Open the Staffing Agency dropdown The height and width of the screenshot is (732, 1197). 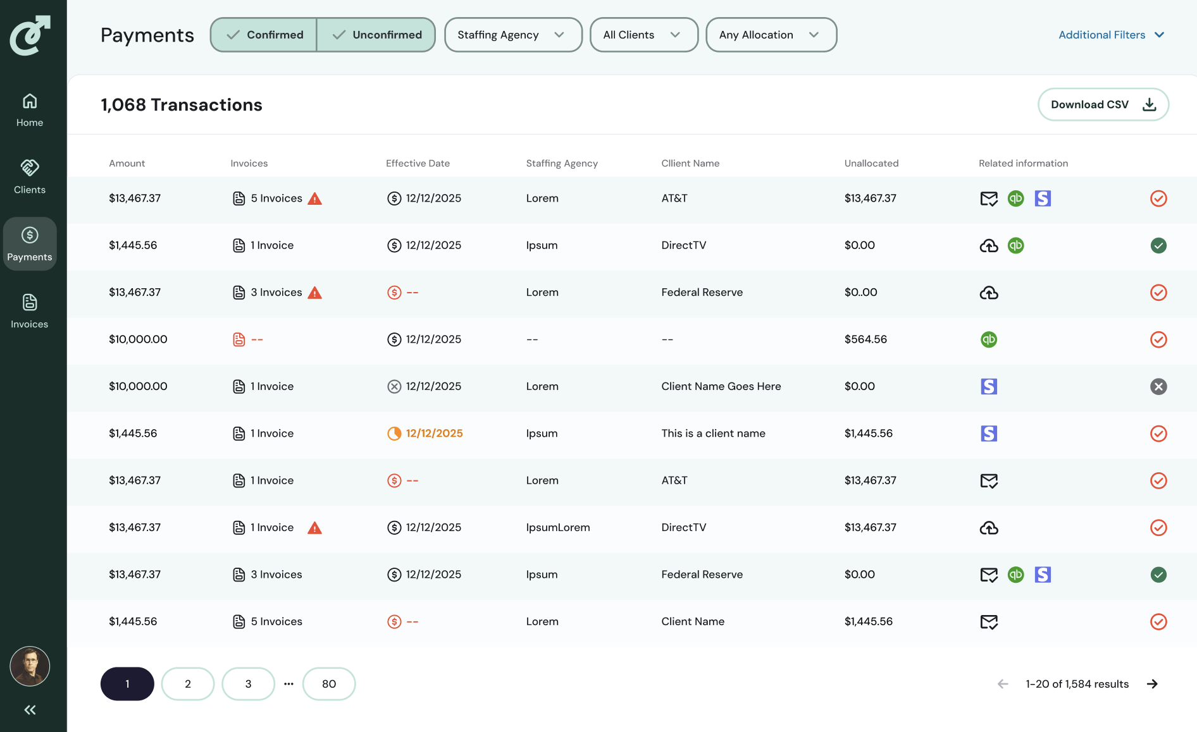[512, 35]
